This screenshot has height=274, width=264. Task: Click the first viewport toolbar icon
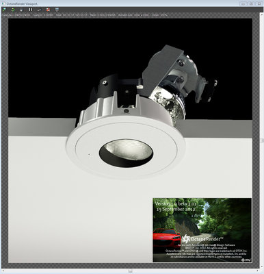click(x=4, y=10)
